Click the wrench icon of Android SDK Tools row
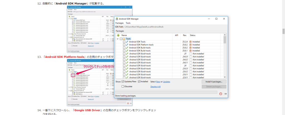 [x=127, y=42]
